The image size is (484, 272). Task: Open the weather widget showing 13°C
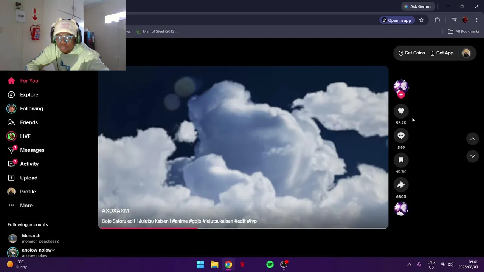pyautogui.click(x=17, y=264)
